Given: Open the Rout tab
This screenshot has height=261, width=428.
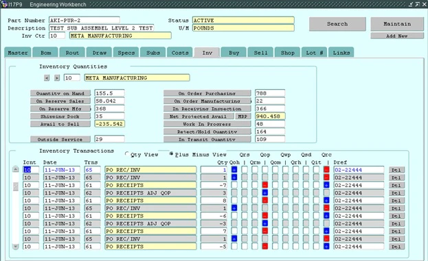Looking at the screenshot, I should point(72,53).
